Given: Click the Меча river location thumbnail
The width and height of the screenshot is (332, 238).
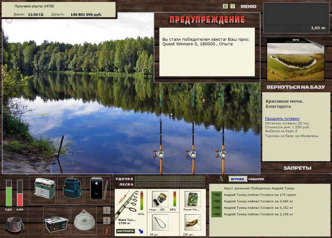Looking at the screenshot, I should pyautogui.click(x=295, y=59).
